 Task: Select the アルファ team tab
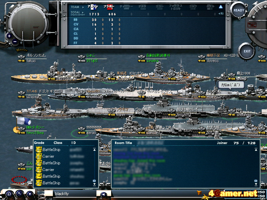coord(92,7)
